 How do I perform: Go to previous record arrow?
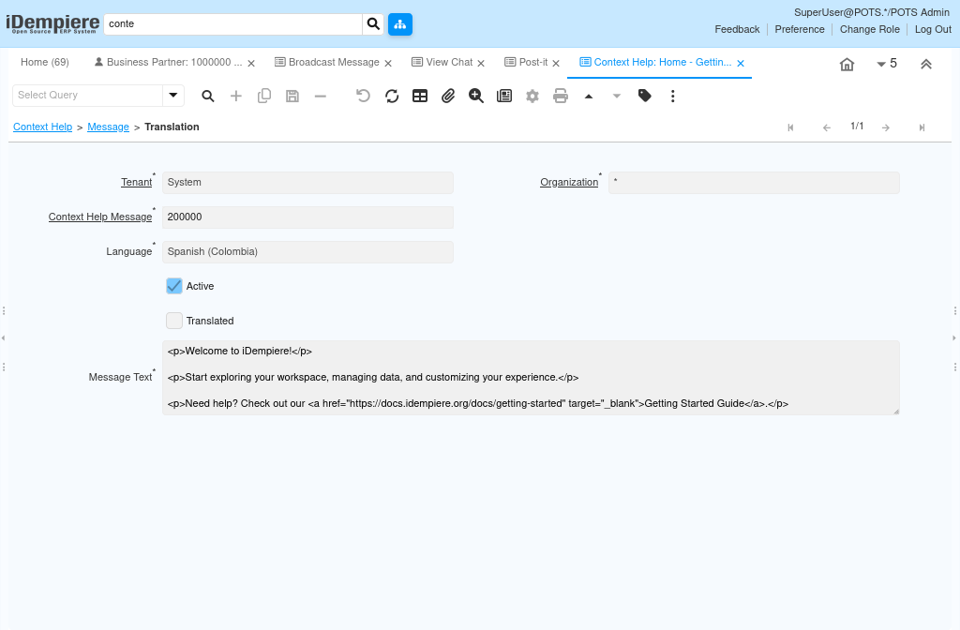coord(827,127)
